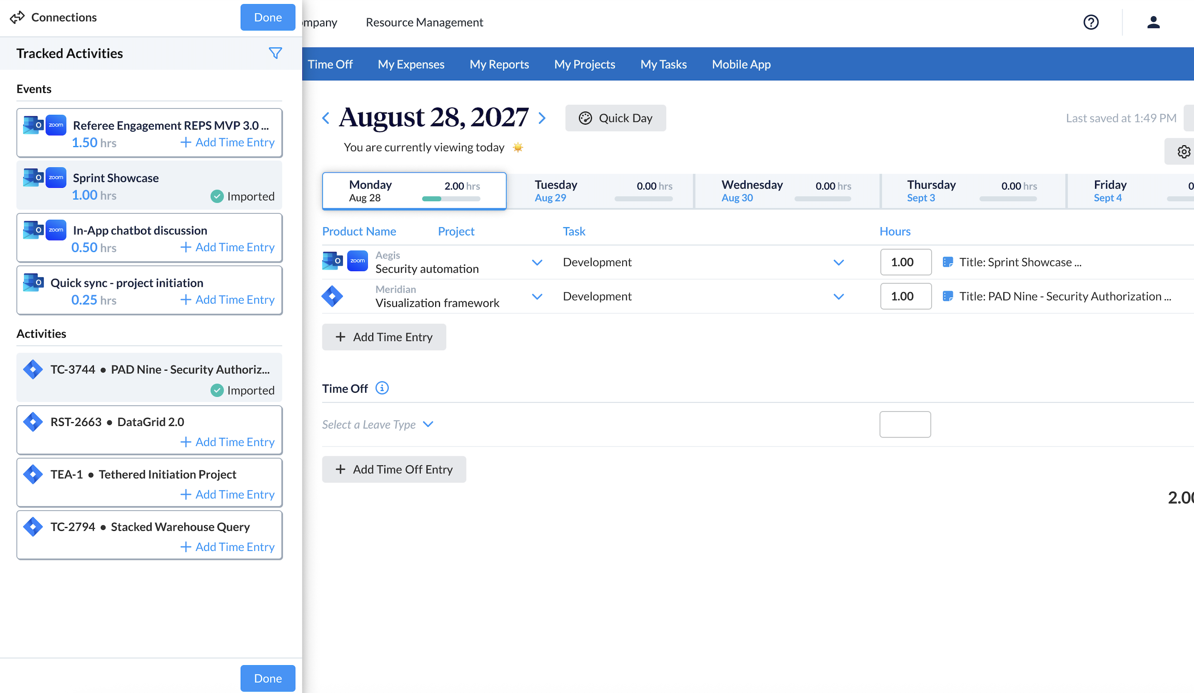Open note icon for PAD Nine entry

pyautogui.click(x=948, y=296)
